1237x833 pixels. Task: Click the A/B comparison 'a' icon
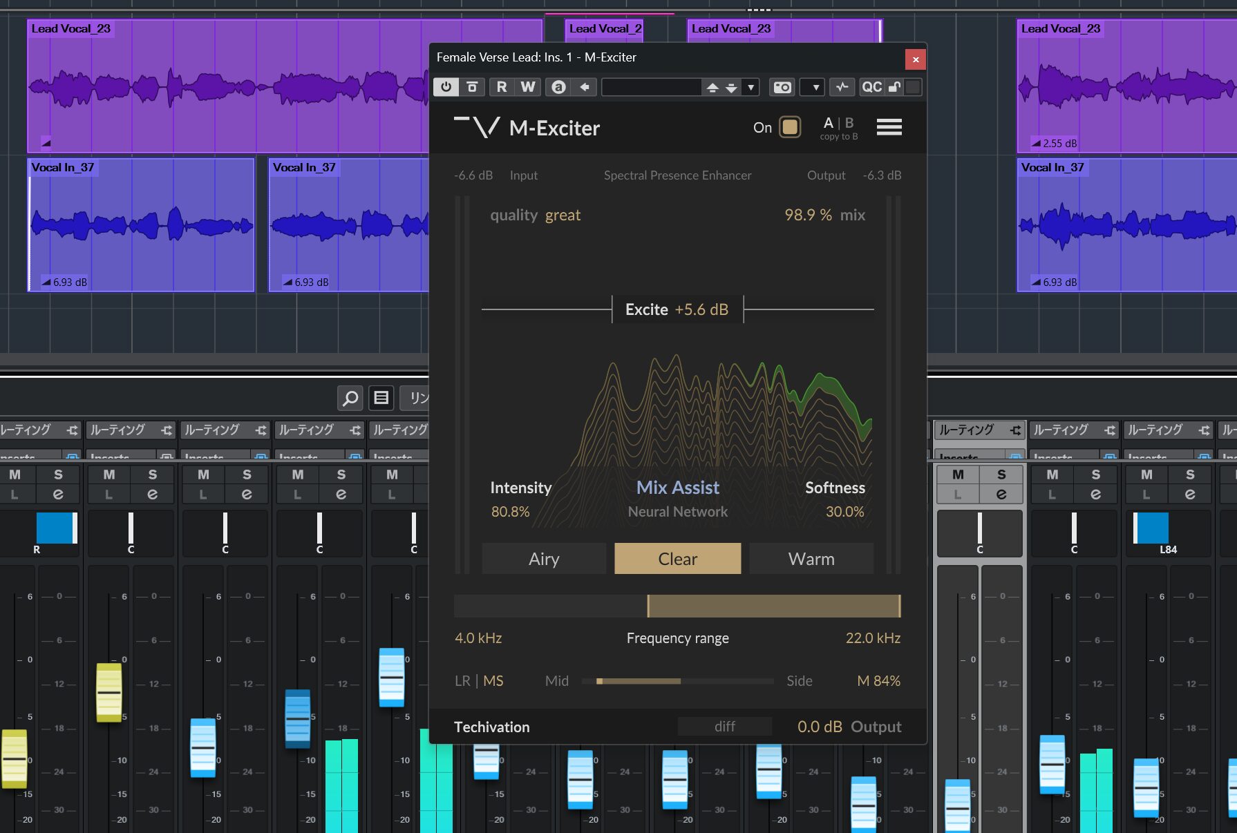point(558,87)
